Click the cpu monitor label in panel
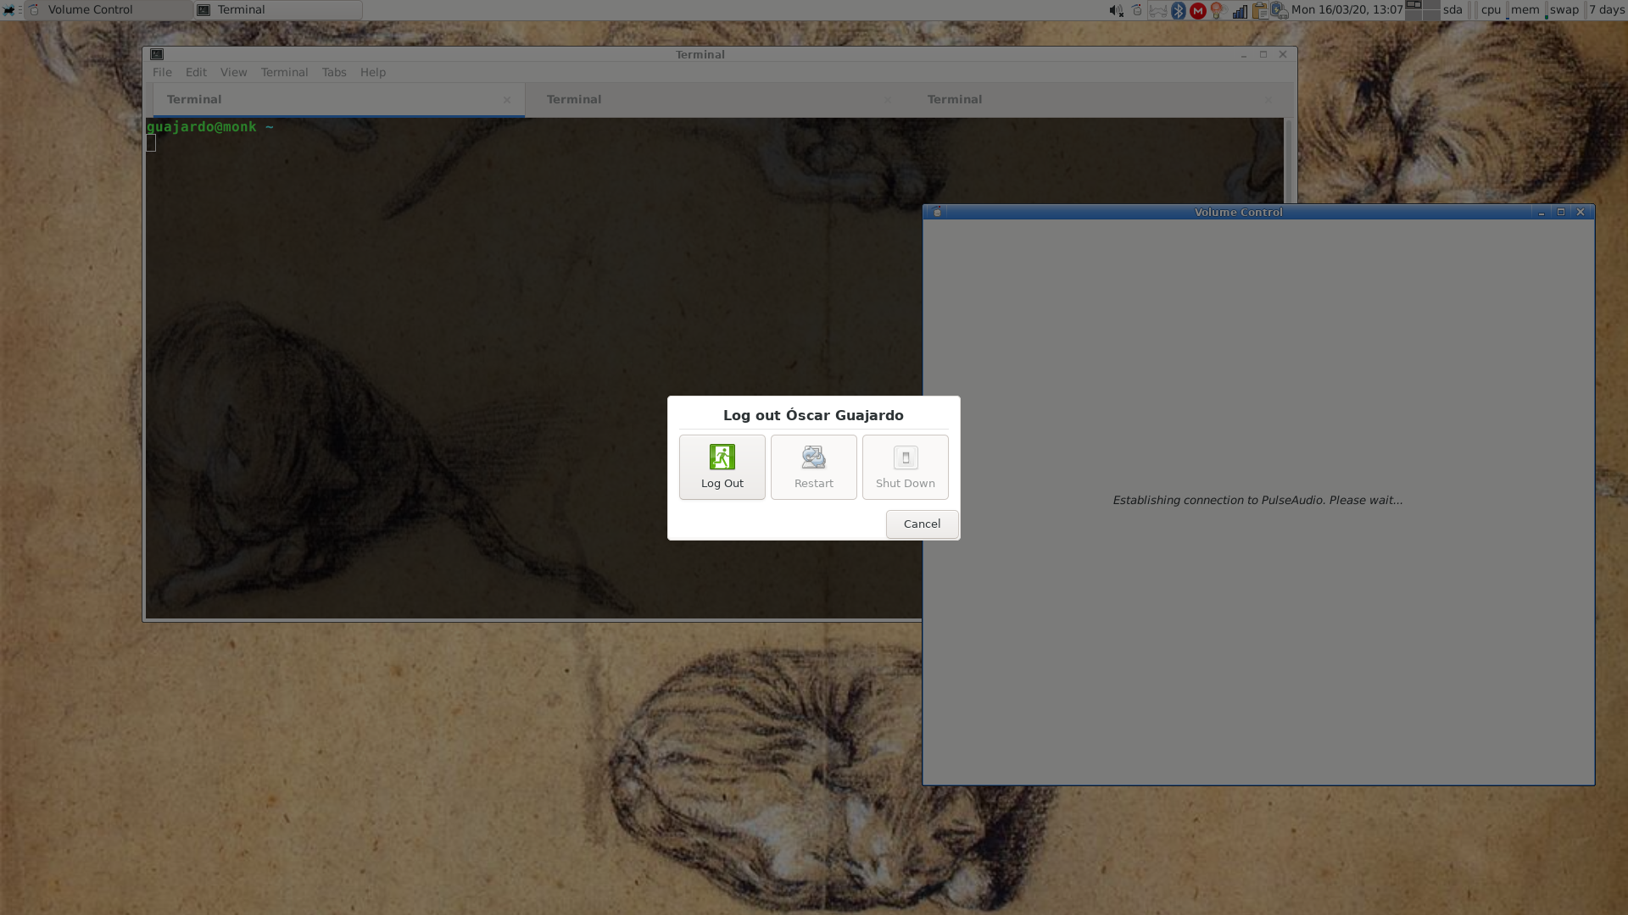Screen dimensions: 1628x915 tap(1491, 10)
